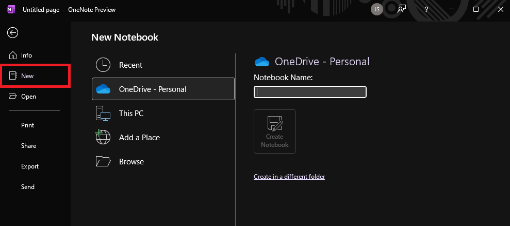
Task: Click the Browse folder icon
Action: click(103, 161)
